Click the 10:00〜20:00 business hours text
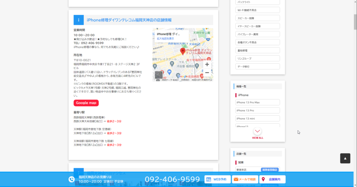Image resolution: width=357 pixels, height=187 pixels. click(84, 35)
